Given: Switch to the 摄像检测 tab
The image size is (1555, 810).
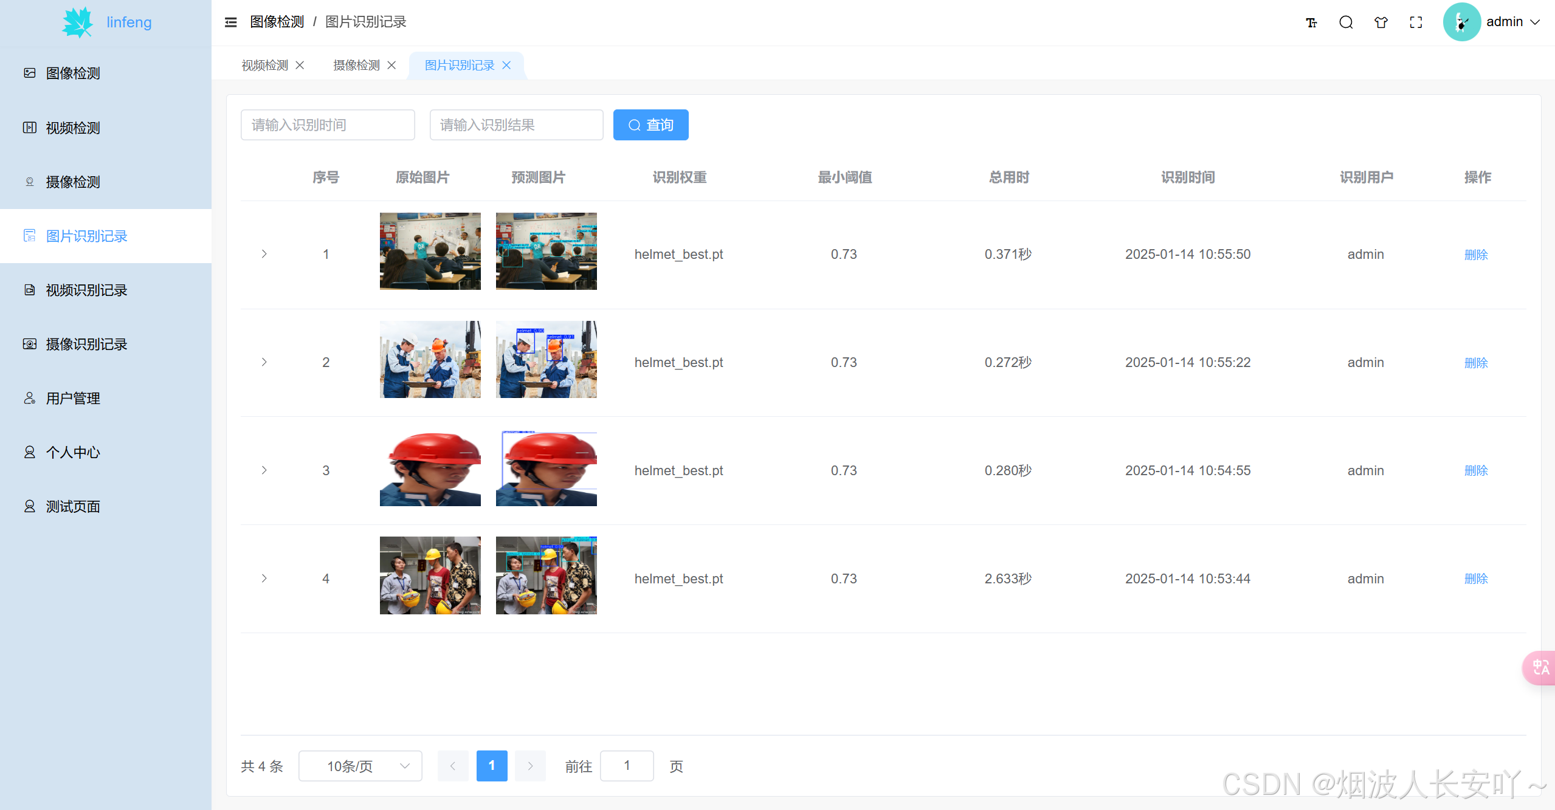Looking at the screenshot, I should pyautogui.click(x=356, y=65).
